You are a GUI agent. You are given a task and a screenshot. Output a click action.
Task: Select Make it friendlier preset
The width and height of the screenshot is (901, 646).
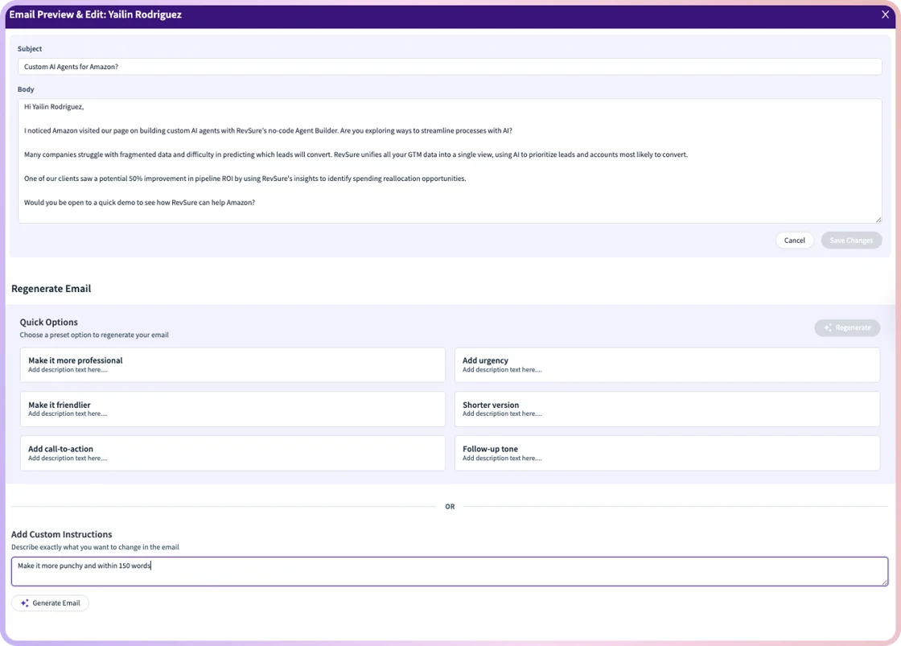click(232, 409)
